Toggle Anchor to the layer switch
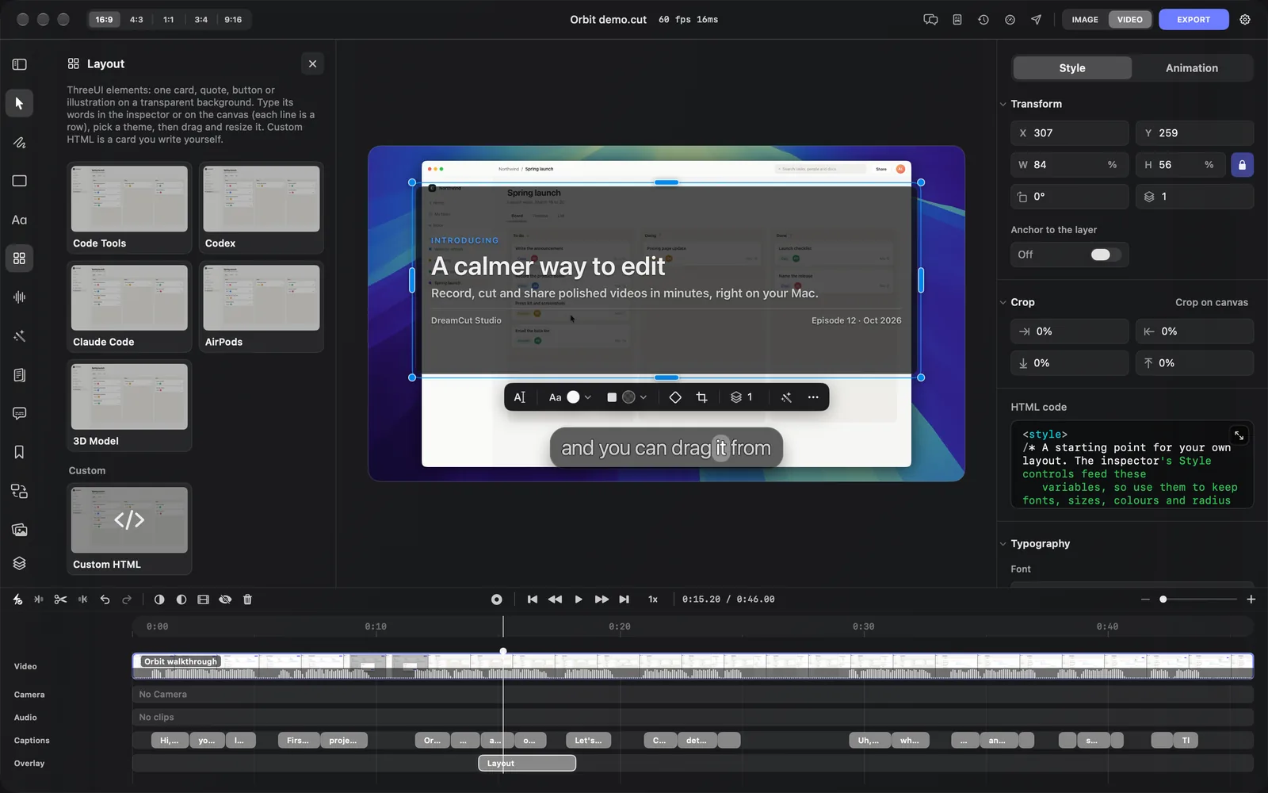The height and width of the screenshot is (793, 1268). tap(1105, 255)
